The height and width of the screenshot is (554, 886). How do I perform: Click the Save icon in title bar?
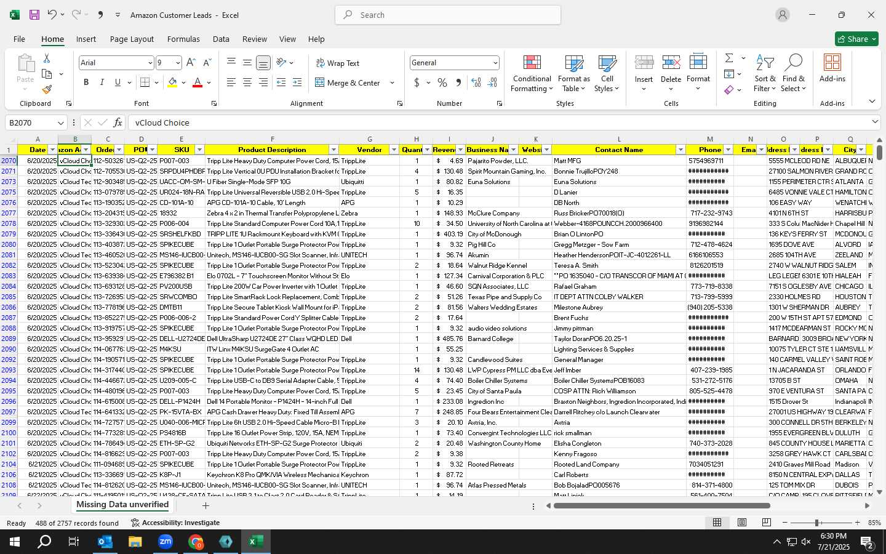click(x=34, y=15)
